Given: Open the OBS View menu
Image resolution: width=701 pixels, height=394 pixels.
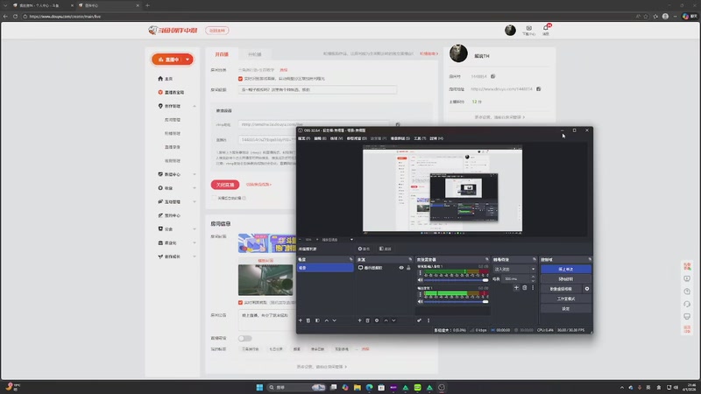Looking at the screenshot, I should point(336,138).
